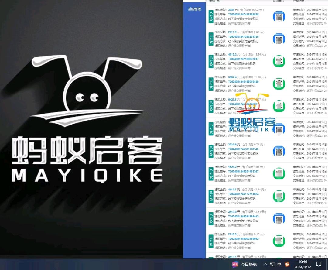
Task: Open withdrawal order T2024081245091999443
Action: [x=243, y=217]
